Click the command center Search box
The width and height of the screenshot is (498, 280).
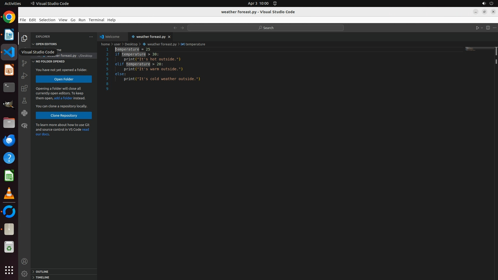pos(265,28)
